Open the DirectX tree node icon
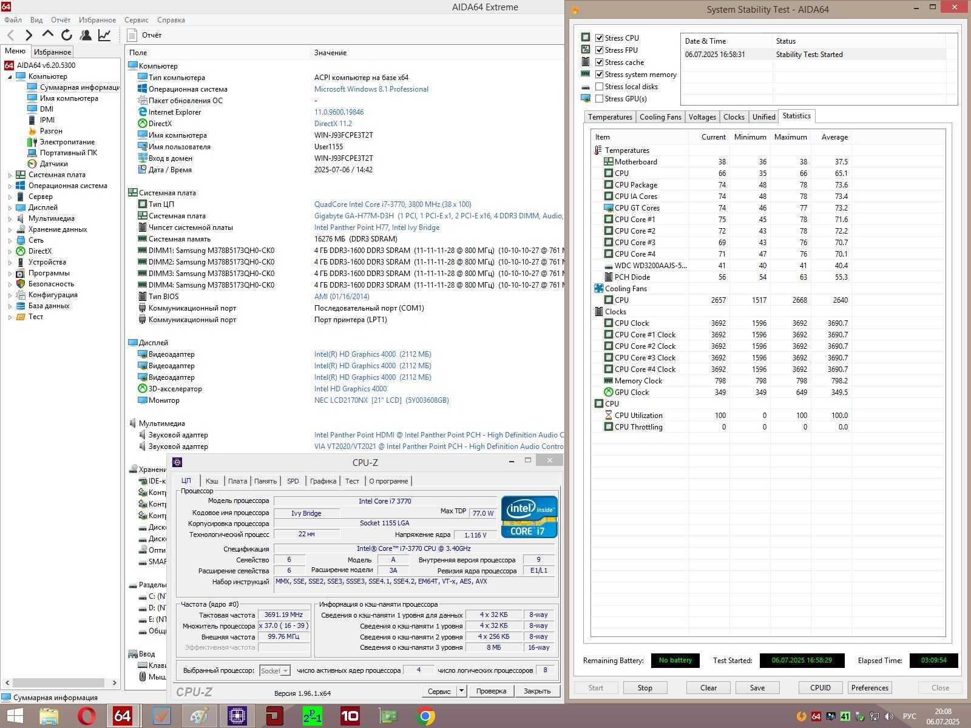This screenshot has height=728, width=971. click(x=21, y=251)
